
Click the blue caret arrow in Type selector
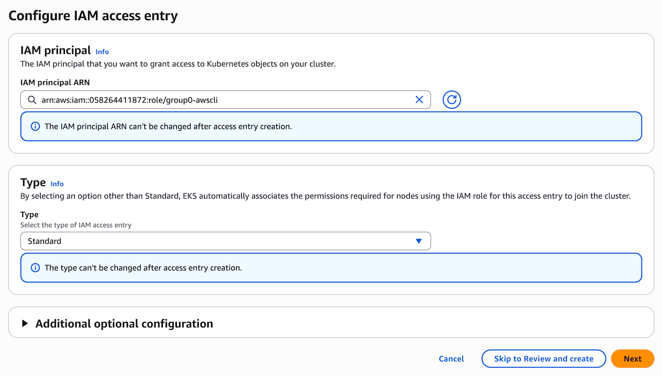[419, 241]
